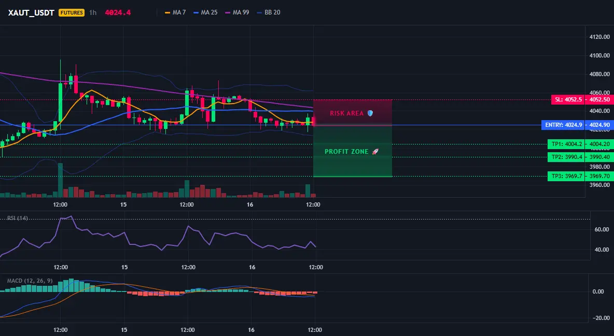This screenshot has width=614, height=336.
Task: Click the SL: 4052.5 stop loss label
Action: point(568,100)
